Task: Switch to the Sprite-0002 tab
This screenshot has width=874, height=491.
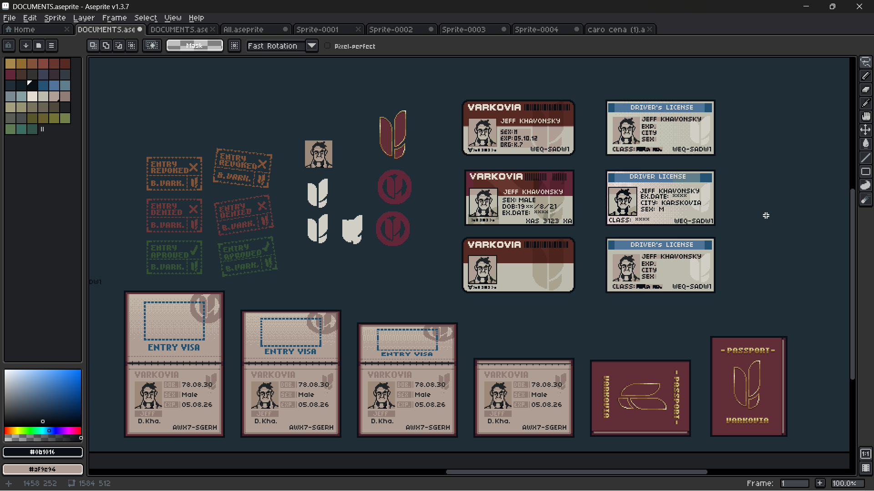Action: 391,30
